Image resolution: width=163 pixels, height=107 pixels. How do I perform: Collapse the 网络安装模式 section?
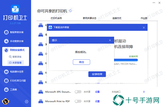[15, 50]
